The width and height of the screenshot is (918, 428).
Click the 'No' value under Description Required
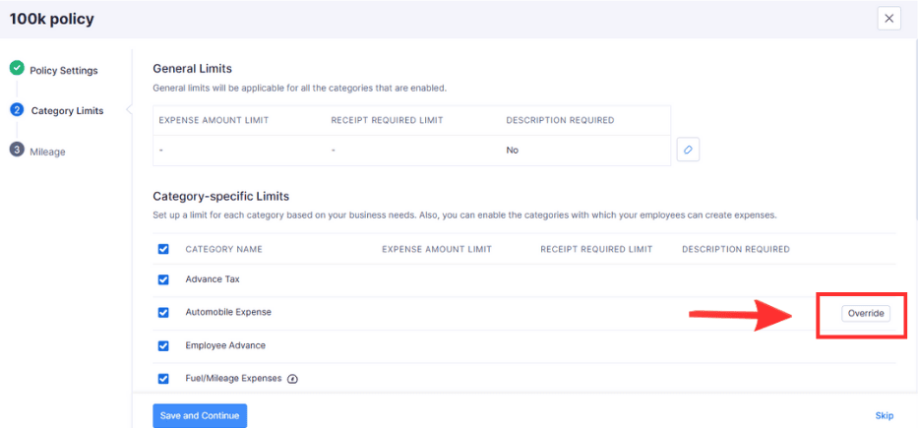click(x=512, y=151)
